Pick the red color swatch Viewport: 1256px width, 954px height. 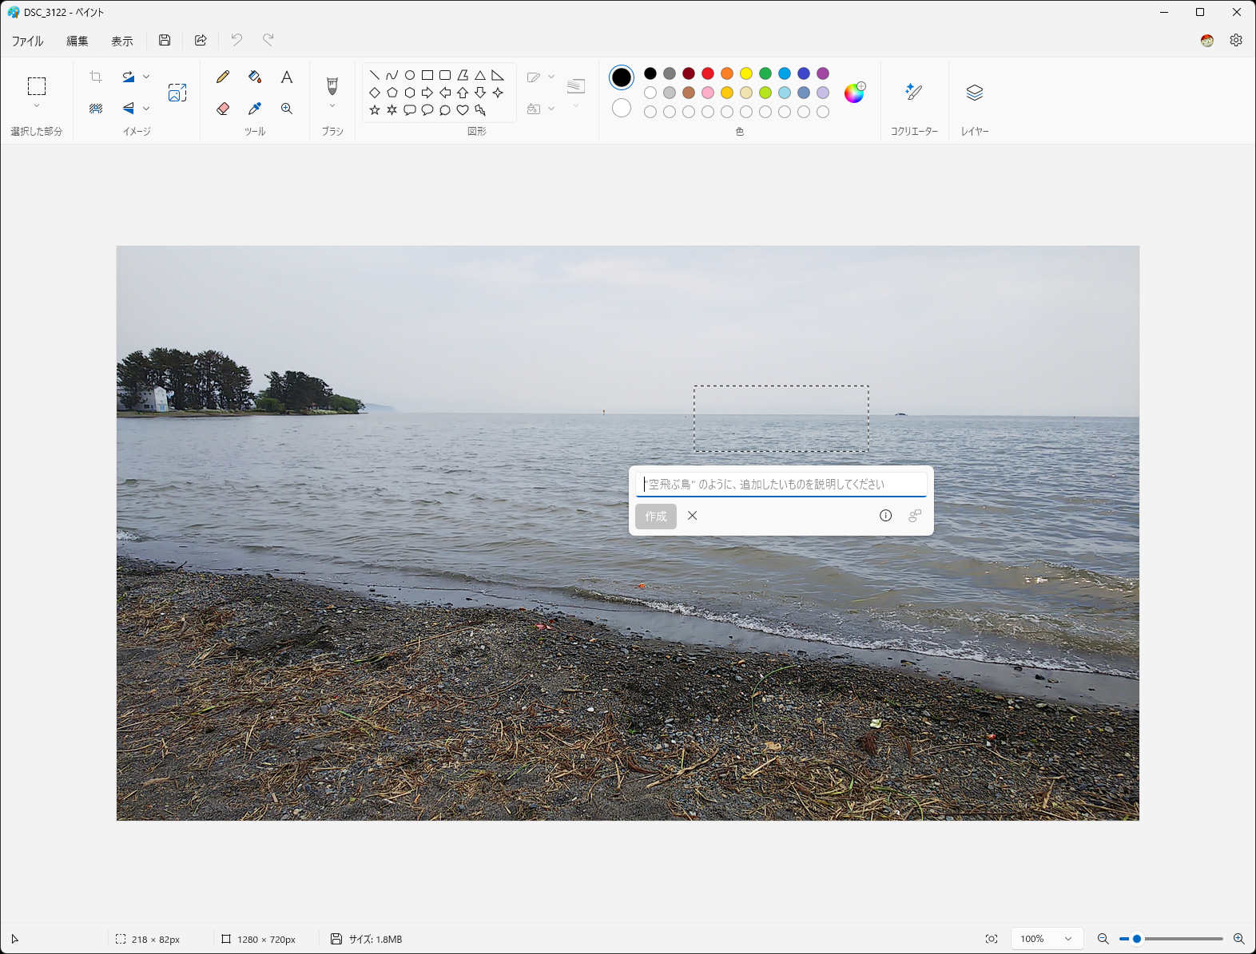tap(708, 73)
